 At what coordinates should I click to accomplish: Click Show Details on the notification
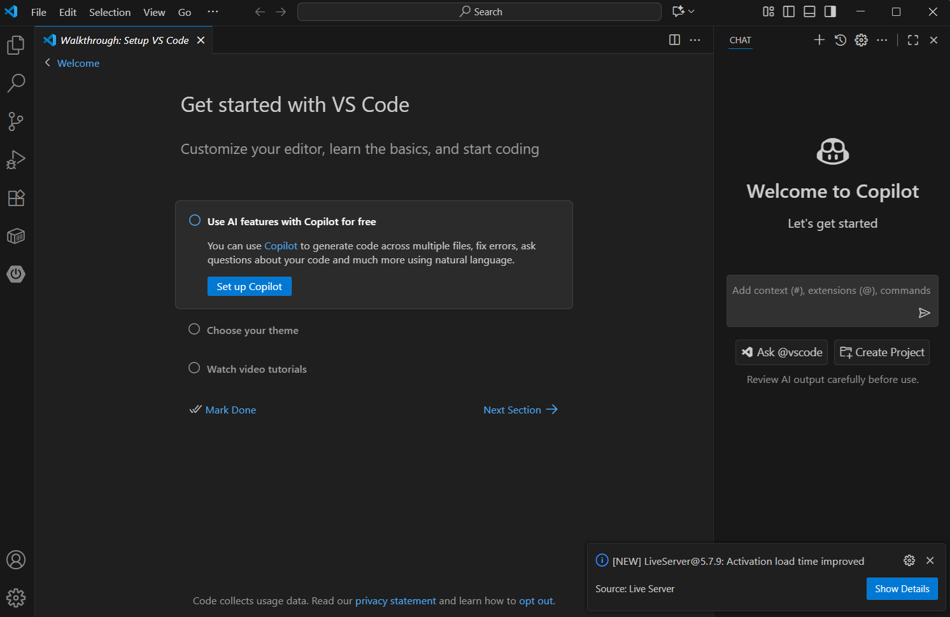coord(902,589)
